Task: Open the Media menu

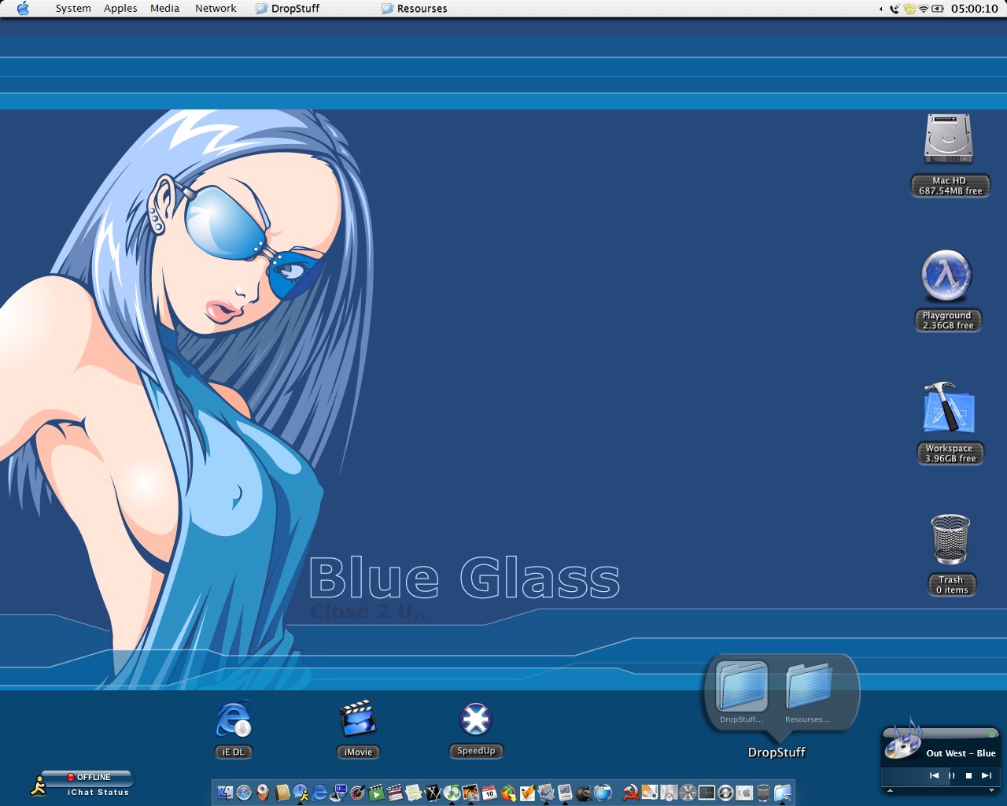Action: coord(164,9)
